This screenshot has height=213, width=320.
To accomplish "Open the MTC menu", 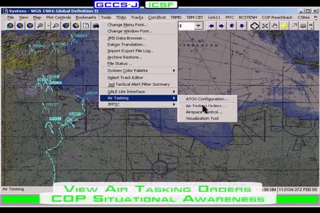I will coord(229,18).
